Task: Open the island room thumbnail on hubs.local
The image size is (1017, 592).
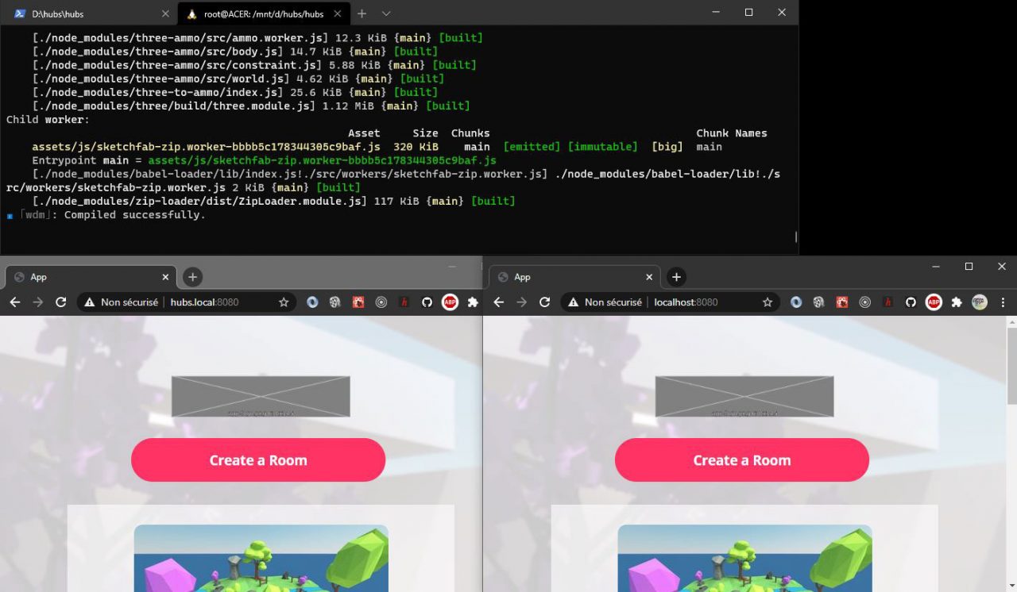Action: click(x=261, y=558)
